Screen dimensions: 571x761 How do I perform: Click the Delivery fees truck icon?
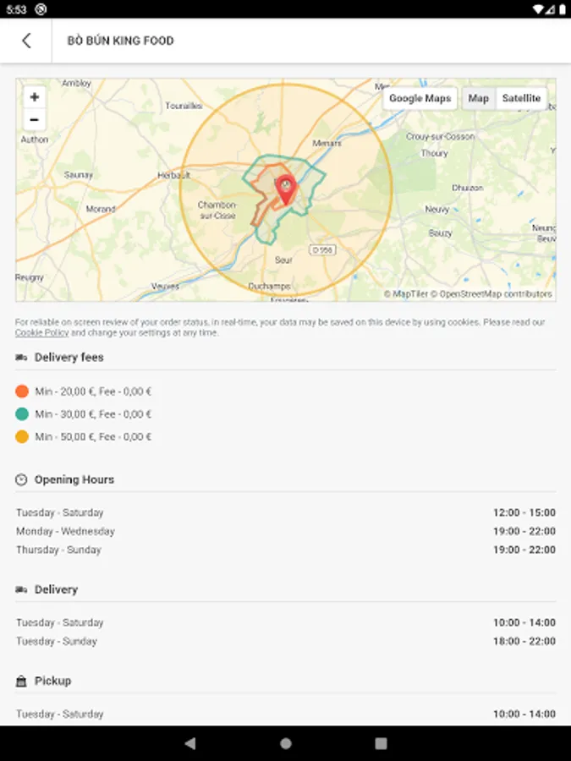click(x=21, y=358)
